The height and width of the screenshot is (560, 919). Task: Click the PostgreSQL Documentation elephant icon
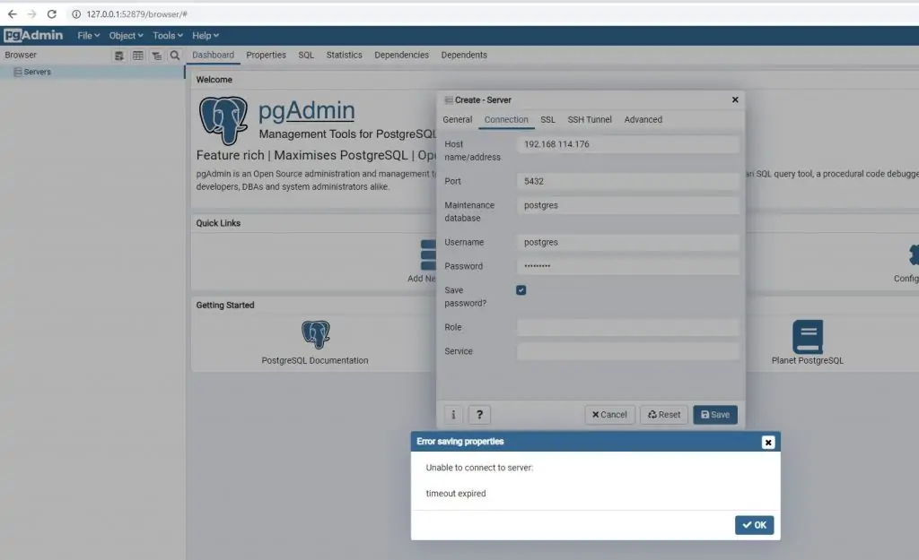coord(315,332)
